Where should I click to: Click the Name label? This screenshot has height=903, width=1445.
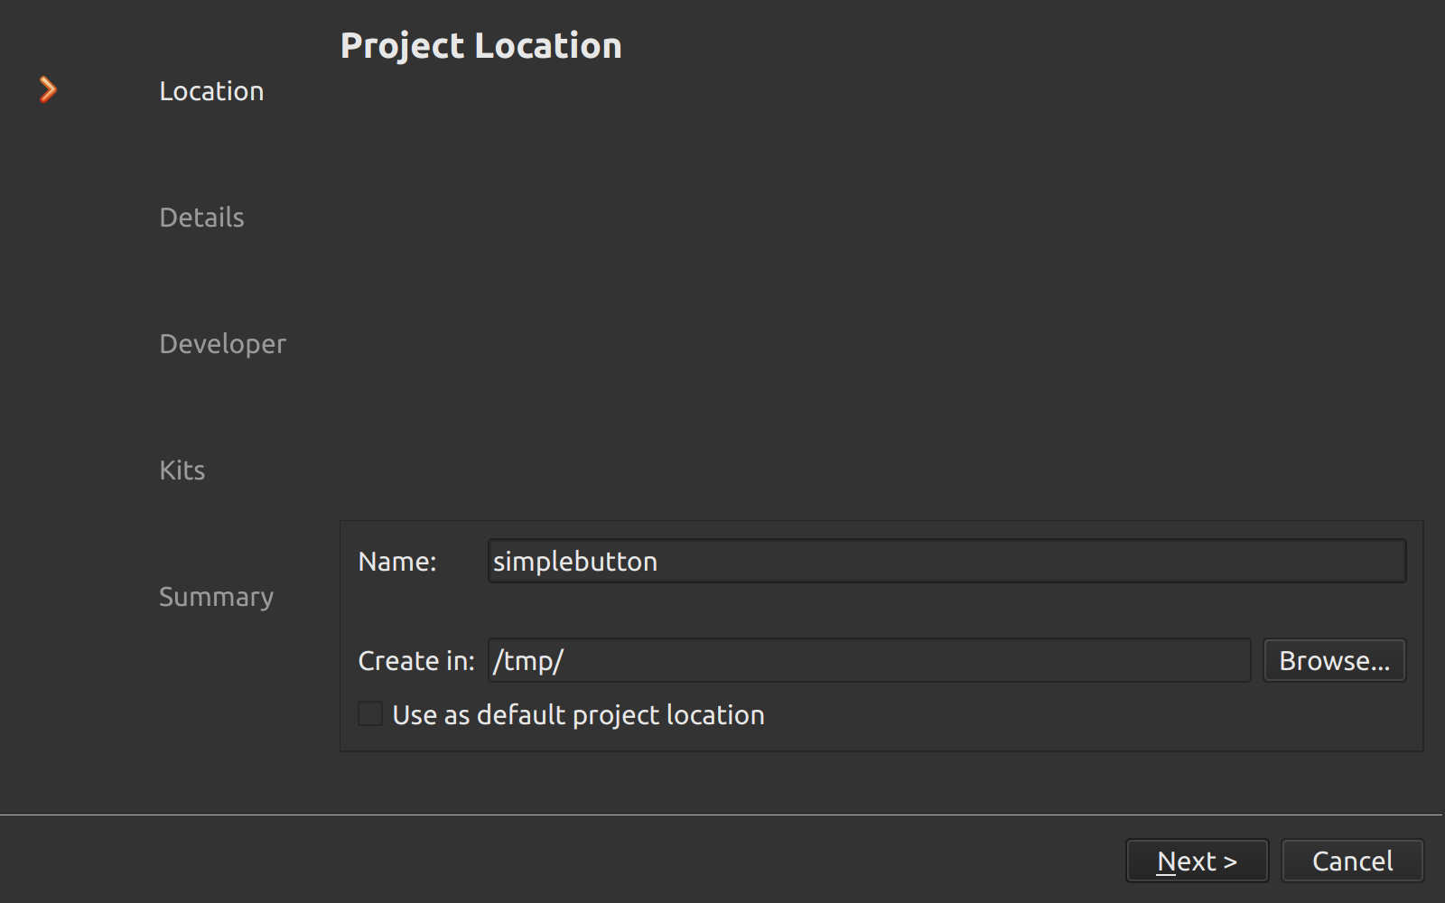(x=396, y=562)
